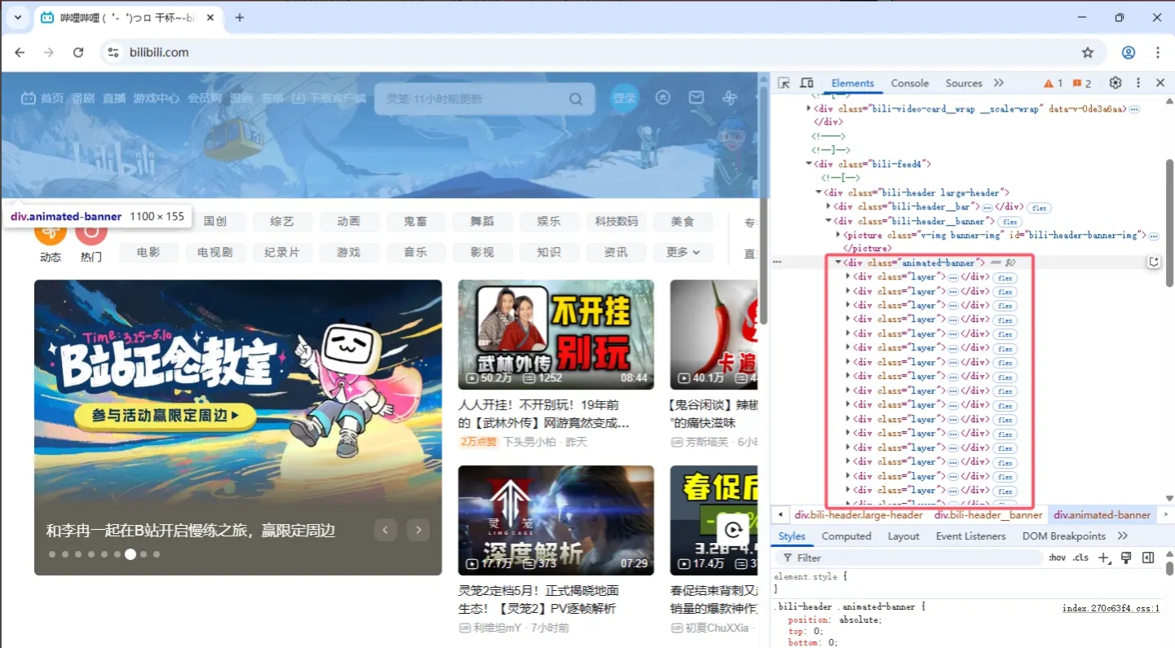Click the 登录 login button

[624, 97]
